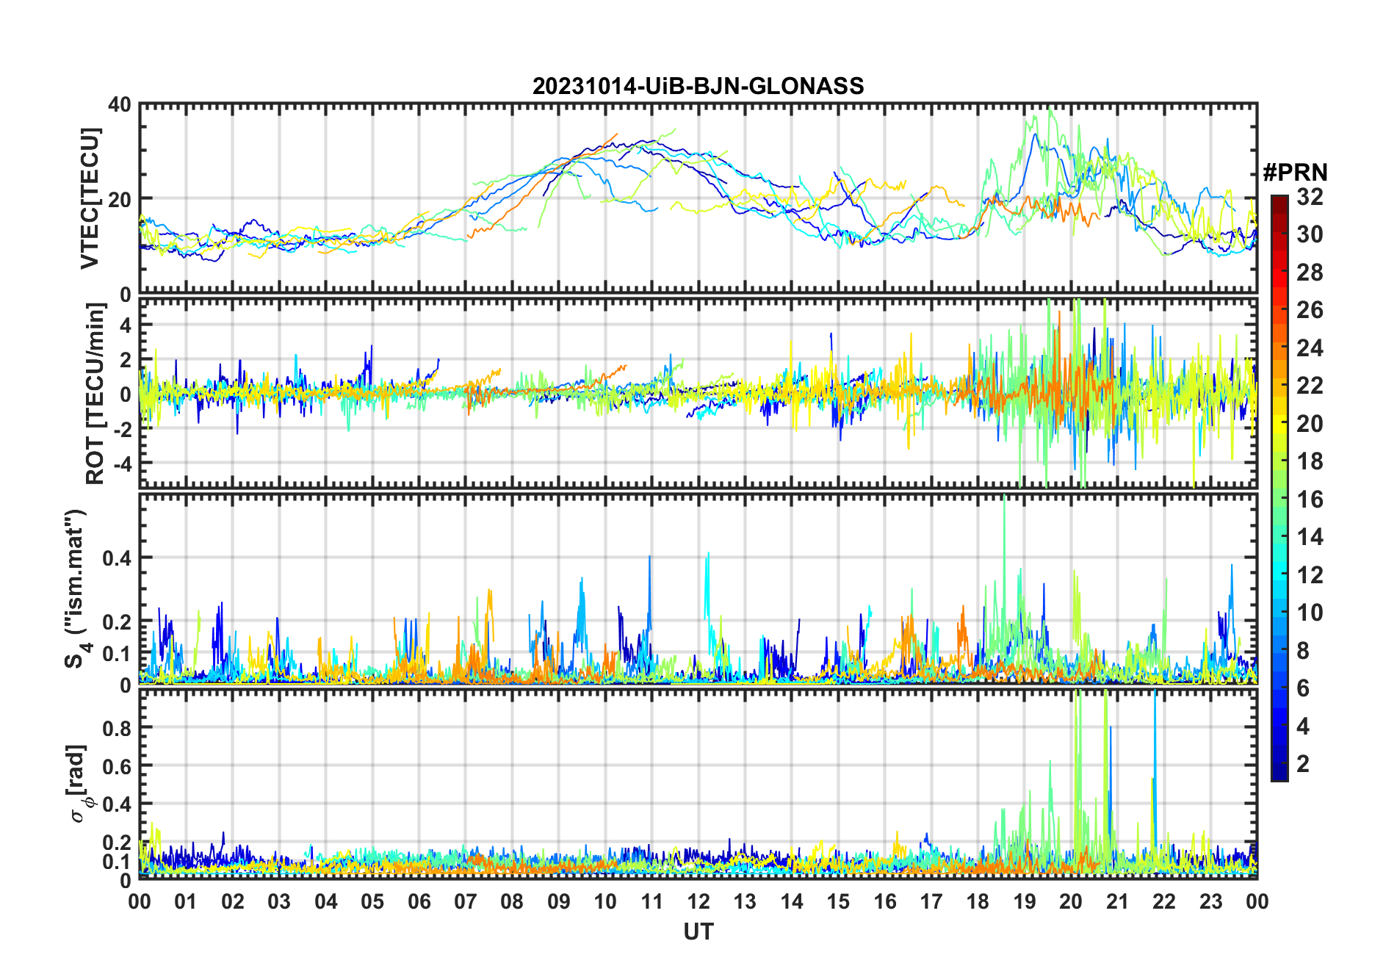Pick the orange color at PRN 24
Image resolution: width=1397 pixels, height=977 pixels.
(1279, 347)
